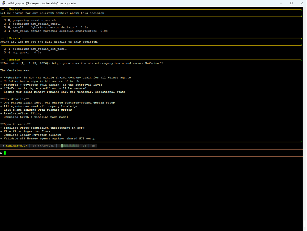Click 'preparing mcp_gbrain_query…' text

37,24
